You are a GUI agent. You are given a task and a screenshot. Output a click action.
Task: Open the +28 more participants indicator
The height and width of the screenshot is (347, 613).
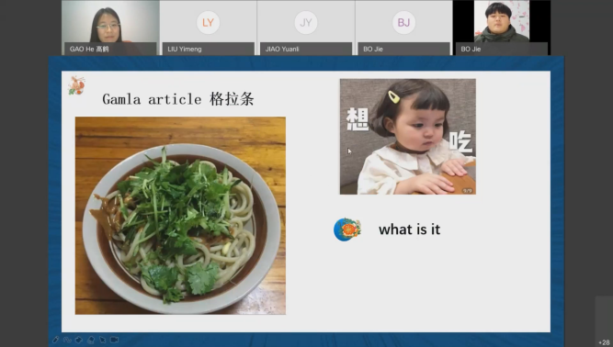(604, 341)
